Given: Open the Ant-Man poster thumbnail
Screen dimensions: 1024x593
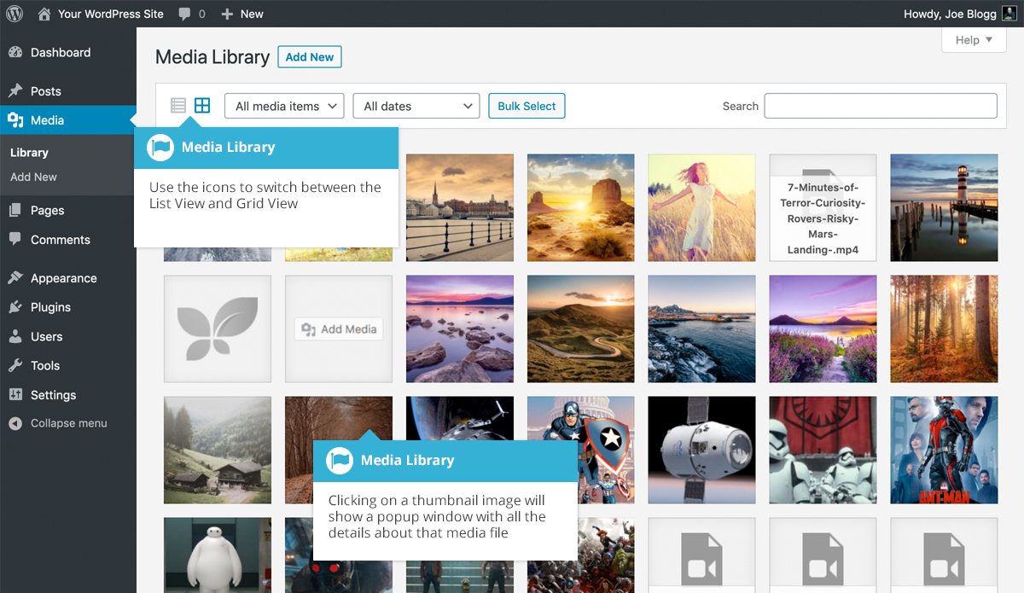Looking at the screenshot, I should point(944,450).
